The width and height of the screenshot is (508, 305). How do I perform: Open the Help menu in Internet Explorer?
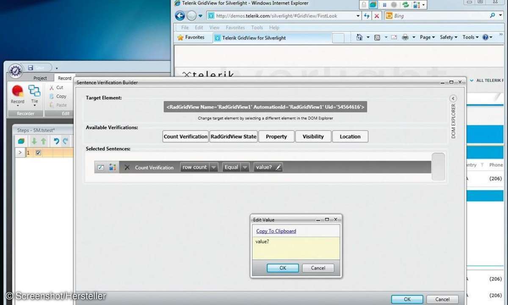274,28
